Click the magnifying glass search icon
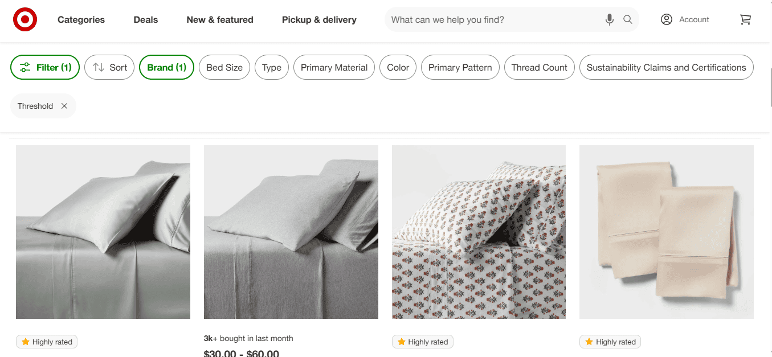The width and height of the screenshot is (772, 357). pyautogui.click(x=628, y=19)
